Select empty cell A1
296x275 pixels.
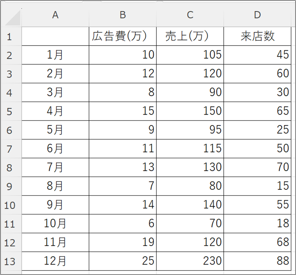point(55,36)
